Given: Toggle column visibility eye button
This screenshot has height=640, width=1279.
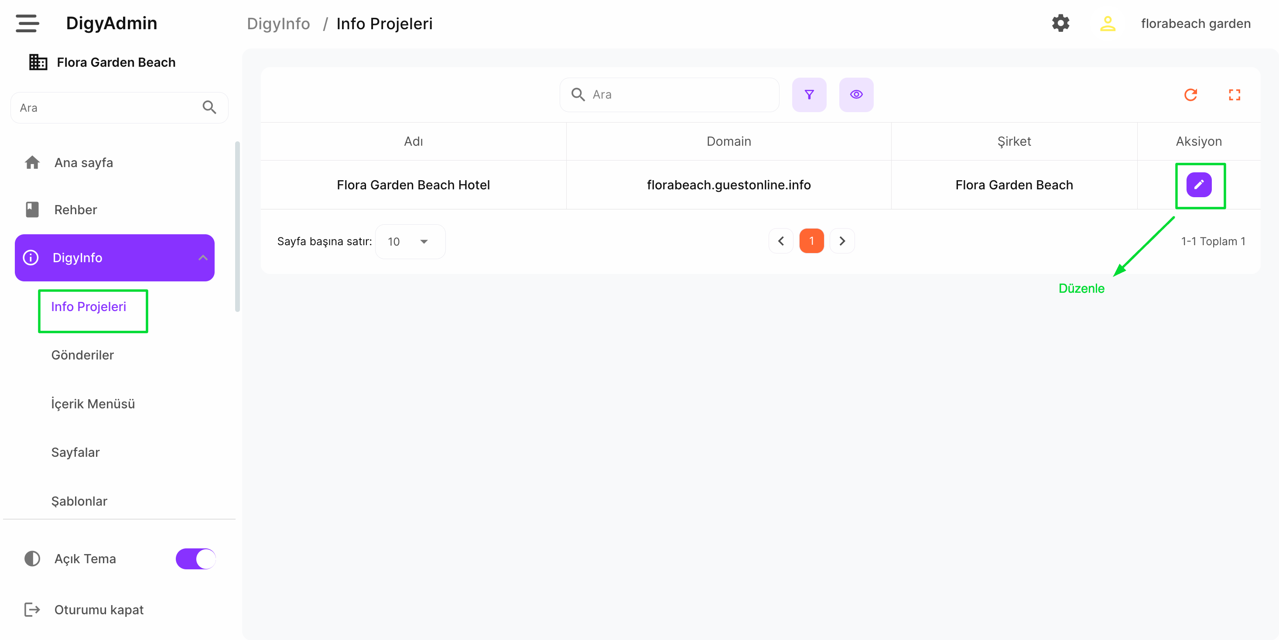Looking at the screenshot, I should point(856,94).
